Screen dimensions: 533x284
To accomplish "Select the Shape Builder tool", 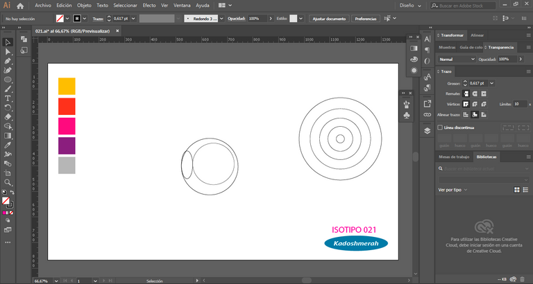I will 8,126.
